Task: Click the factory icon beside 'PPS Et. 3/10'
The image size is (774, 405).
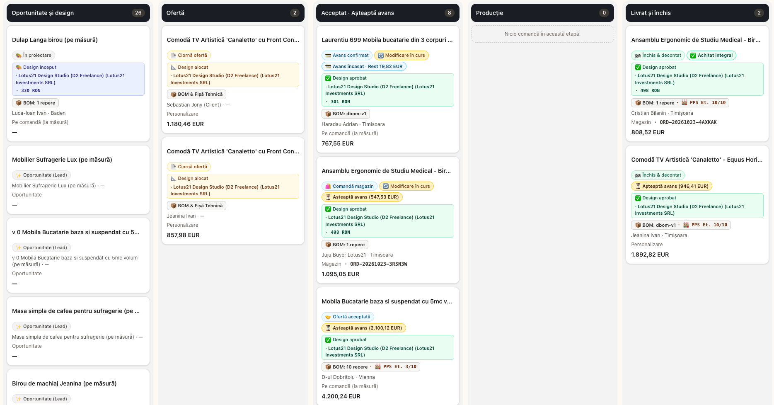Action: point(378,367)
